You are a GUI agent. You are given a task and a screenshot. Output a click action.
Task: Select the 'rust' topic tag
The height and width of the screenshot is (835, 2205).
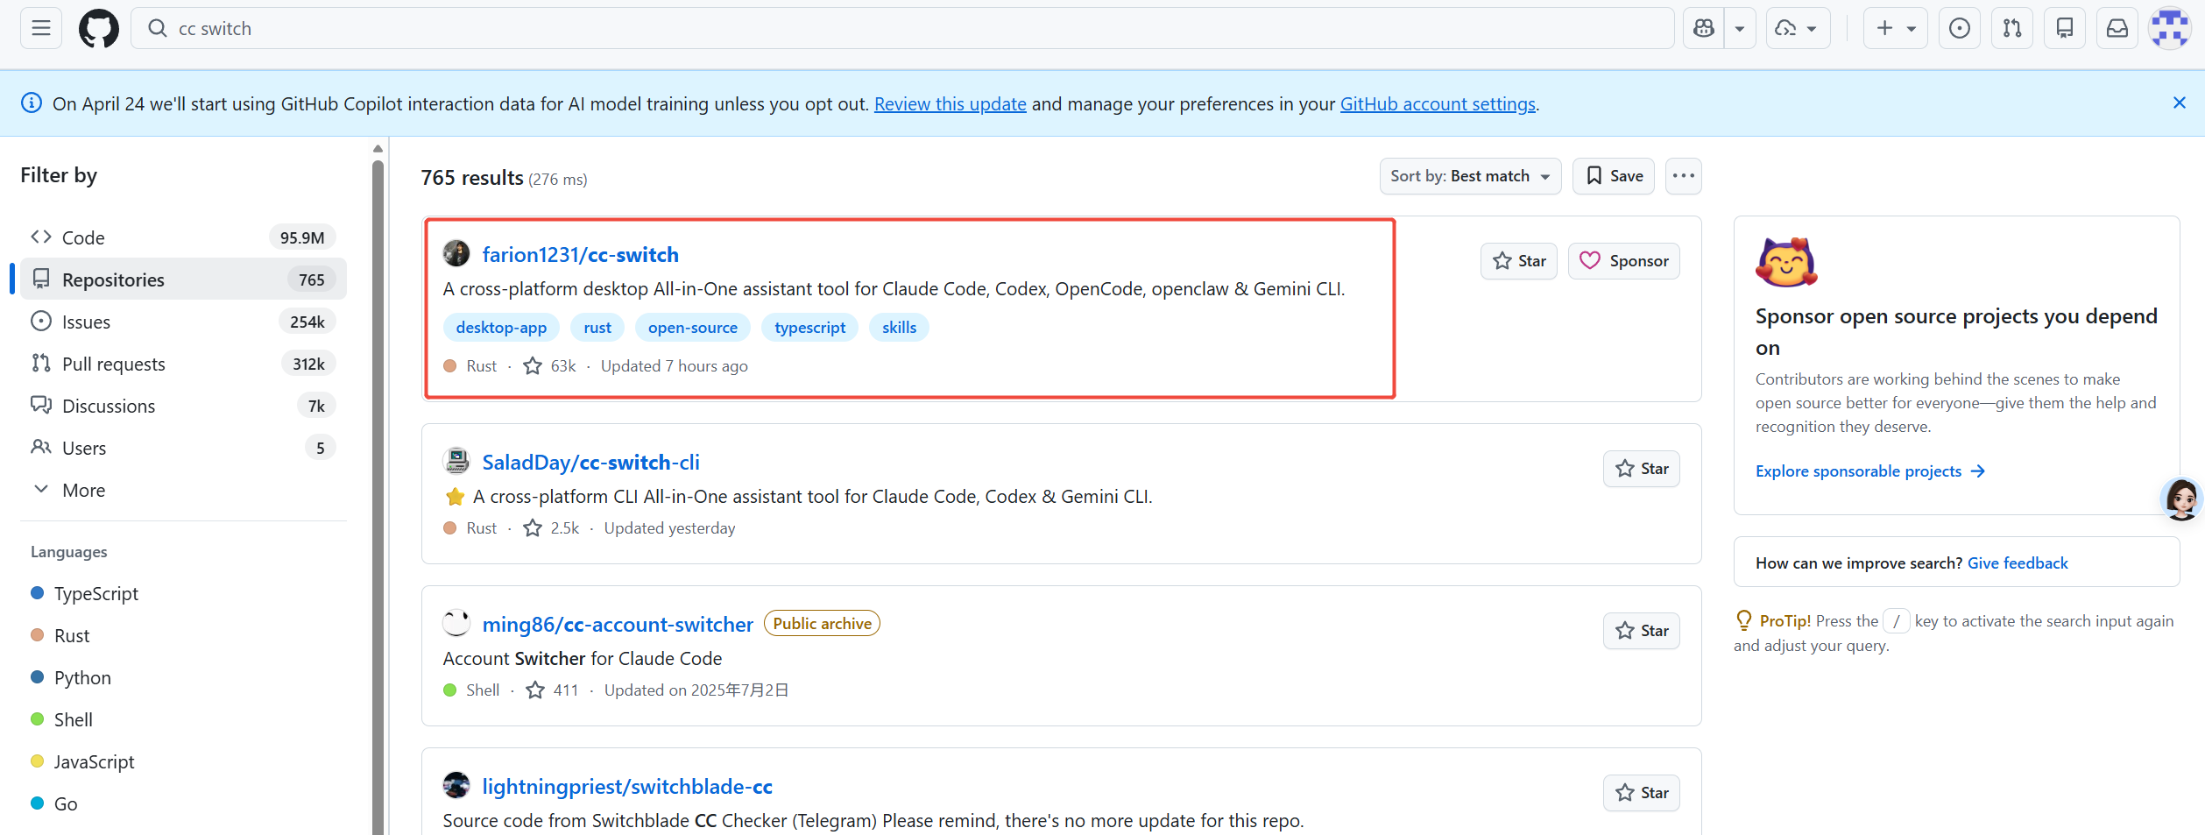click(x=597, y=328)
